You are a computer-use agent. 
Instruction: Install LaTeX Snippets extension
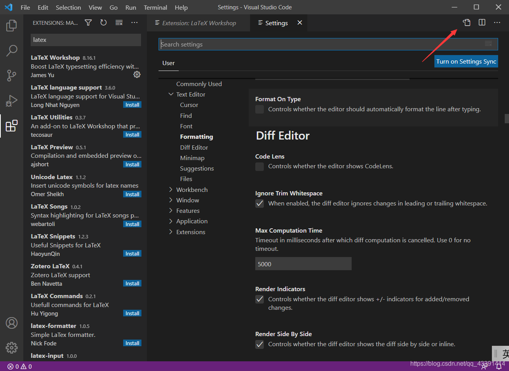pyautogui.click(x=132, y=254)
